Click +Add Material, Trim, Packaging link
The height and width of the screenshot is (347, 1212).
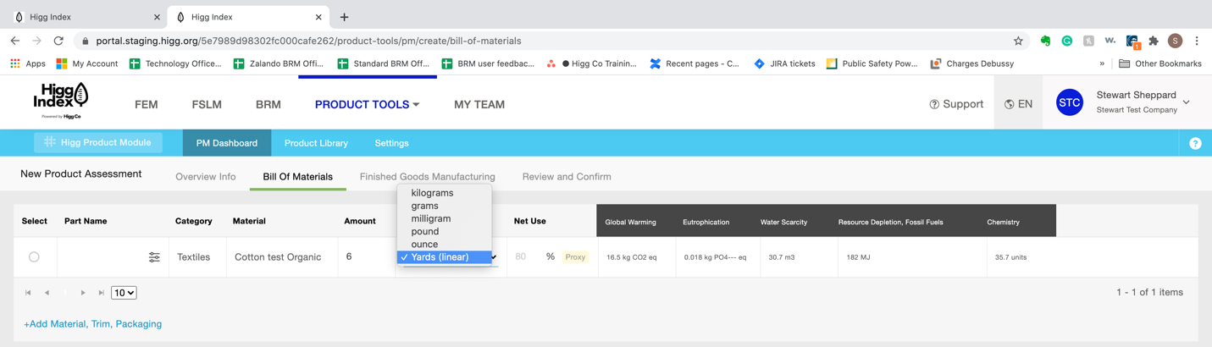coord(92,324)
